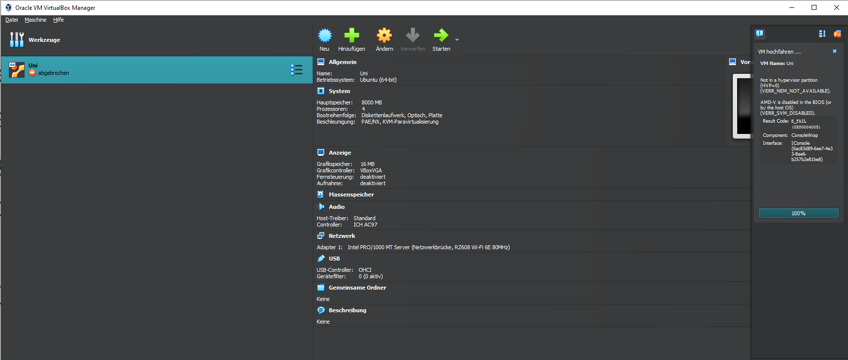
Task: Delete all finished notifications icon
Action: 837,33
